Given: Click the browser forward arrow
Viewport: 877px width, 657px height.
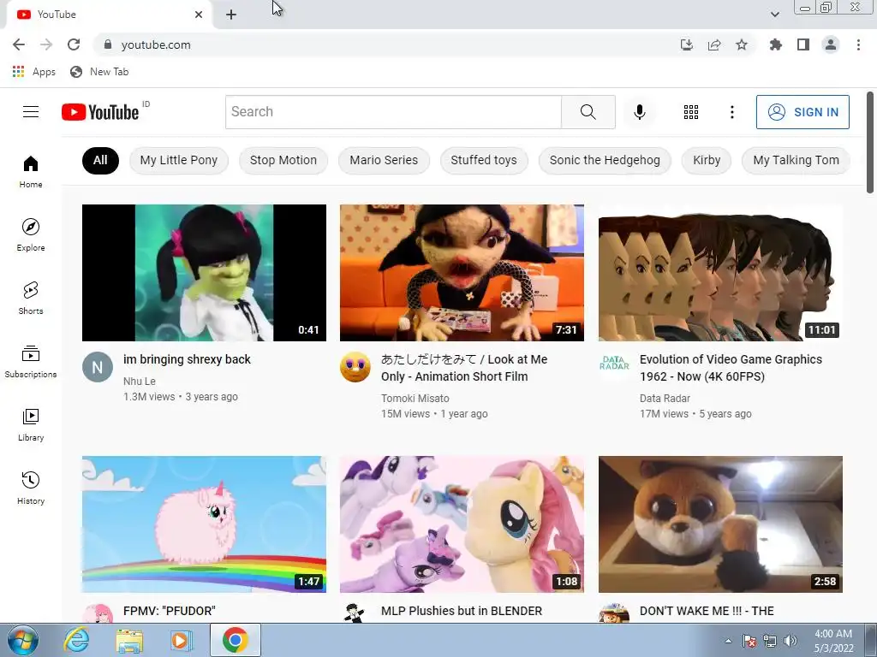Looking at the screenshot, I should point(46,44).
